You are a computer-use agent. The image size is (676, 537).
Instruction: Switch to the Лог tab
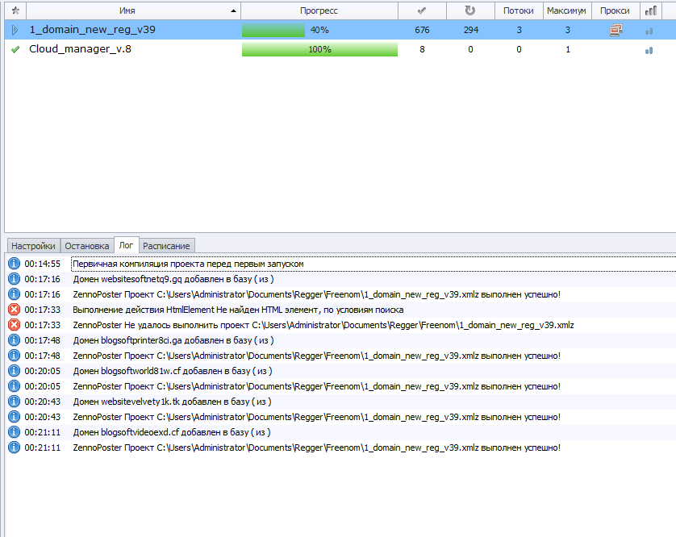click(126, 245)
